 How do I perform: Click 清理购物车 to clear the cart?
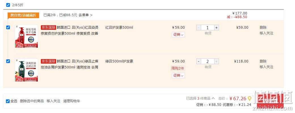coord(72,101)
